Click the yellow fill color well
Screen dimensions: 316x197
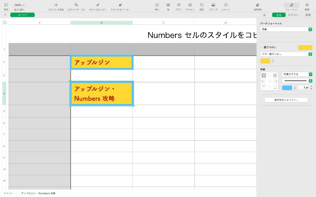coord(265,61)
